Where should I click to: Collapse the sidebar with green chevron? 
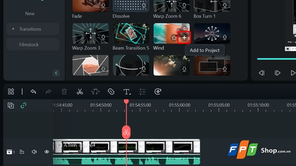coord(56,73)
